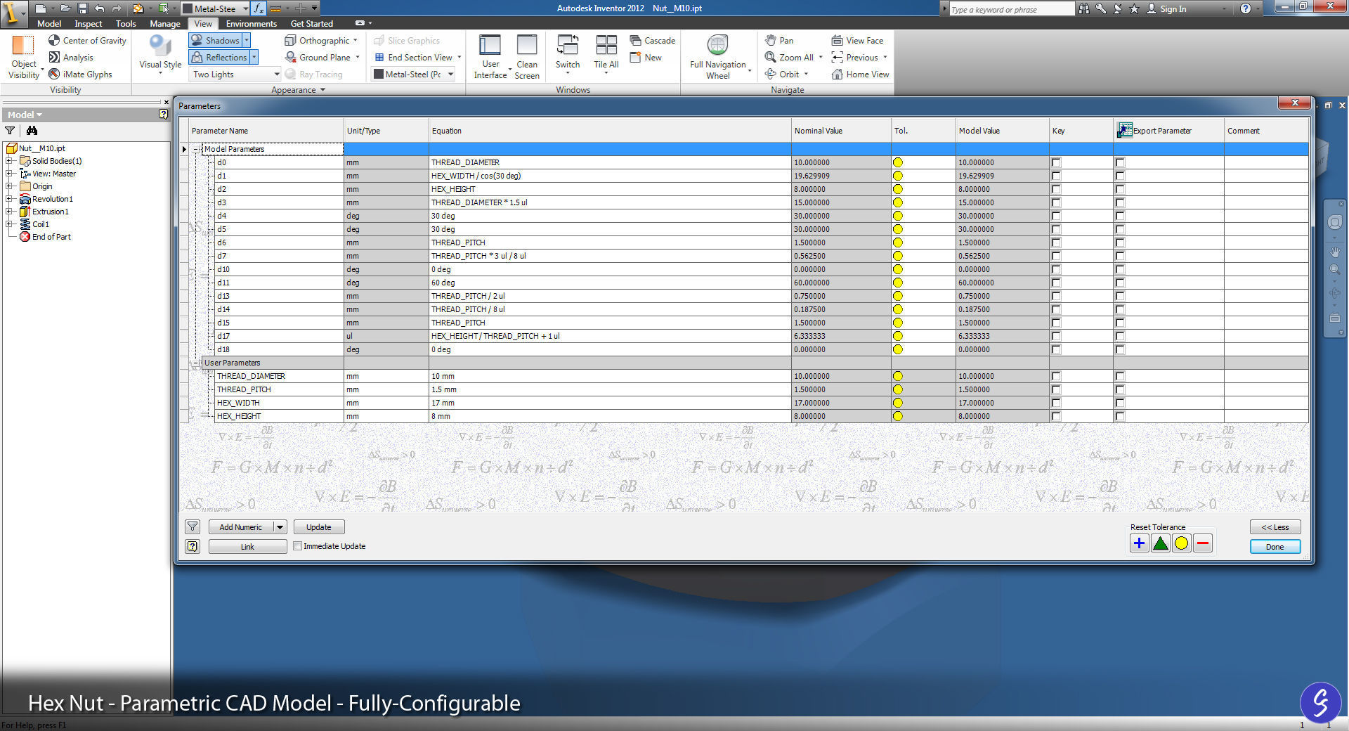Image resolution: width=1349 pixels, height=731 pixels.
Task: Open the Model ribbon tab
Action: click(x=49, y=24)
